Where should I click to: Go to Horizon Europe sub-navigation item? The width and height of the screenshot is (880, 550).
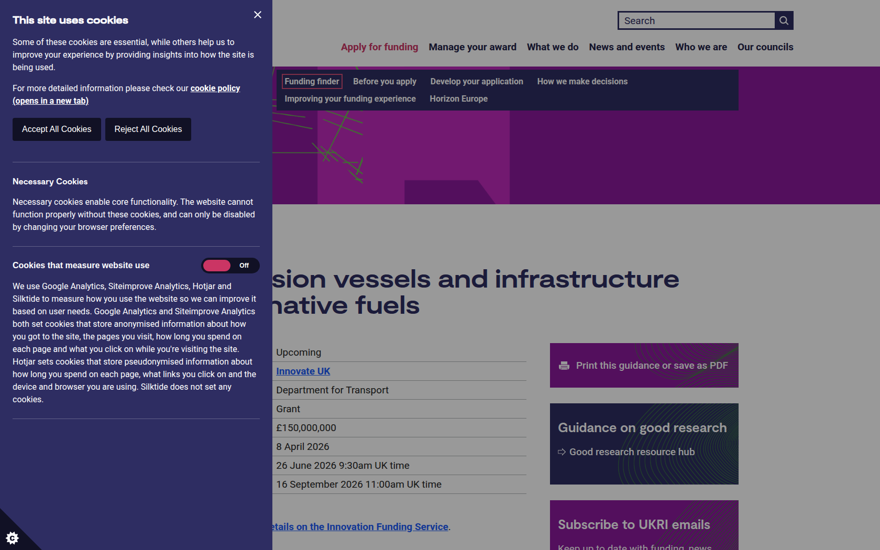pyautogui.click(x=458, y=98)
